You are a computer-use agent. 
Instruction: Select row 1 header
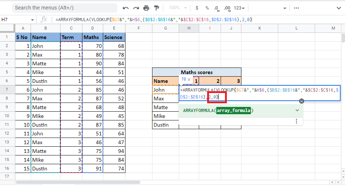coord(7,37)
